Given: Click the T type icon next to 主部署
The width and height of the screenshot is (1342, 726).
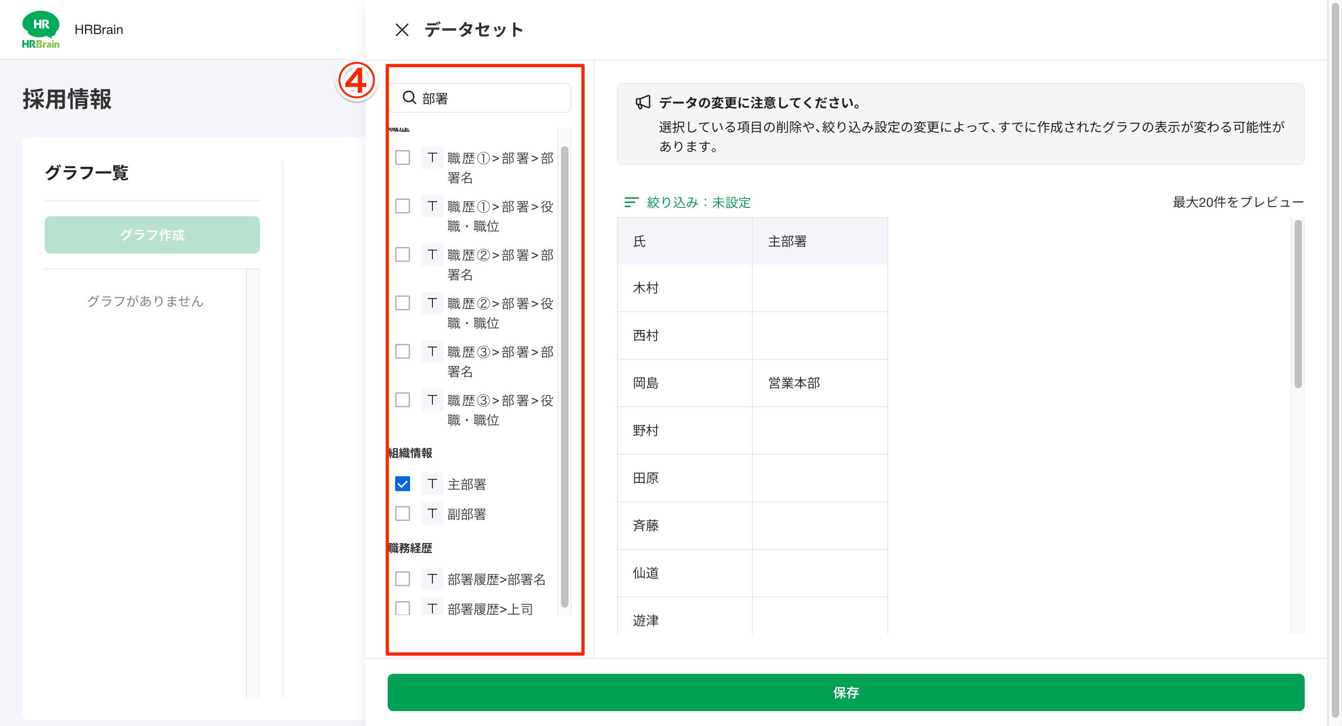Looking at the screenshot, I should tap(432, 484).
